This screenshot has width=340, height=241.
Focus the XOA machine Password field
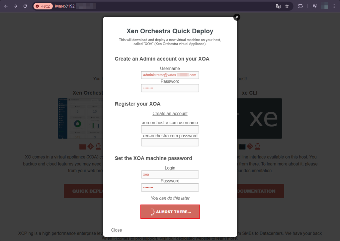click(170, 187)
